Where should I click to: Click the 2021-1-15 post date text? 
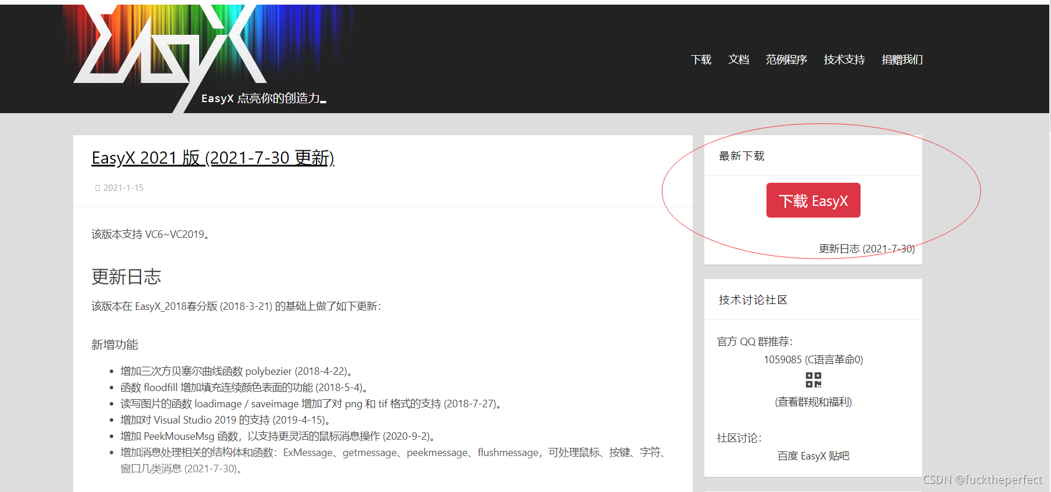click(123, 188)
